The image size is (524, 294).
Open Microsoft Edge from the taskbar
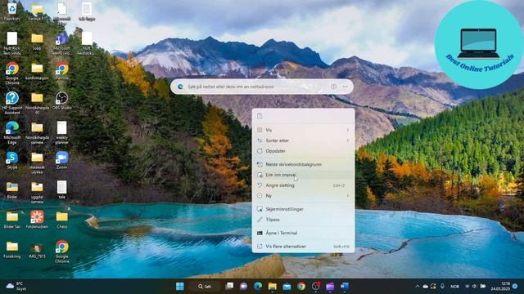click(x=258, y=287)
